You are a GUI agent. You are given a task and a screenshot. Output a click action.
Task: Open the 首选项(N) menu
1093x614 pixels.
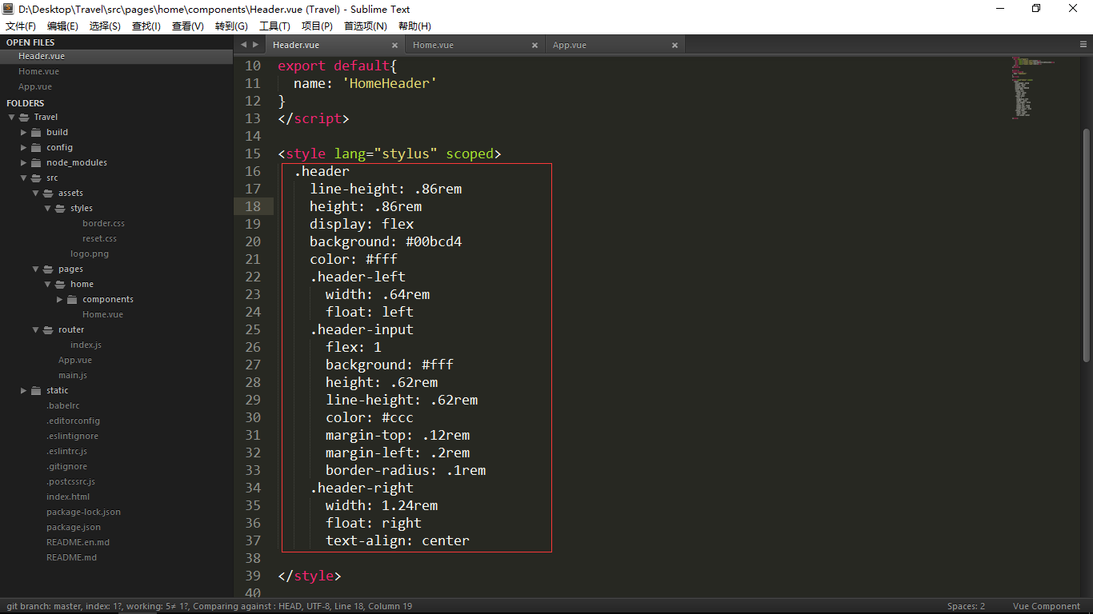click(x=366, y=26)
